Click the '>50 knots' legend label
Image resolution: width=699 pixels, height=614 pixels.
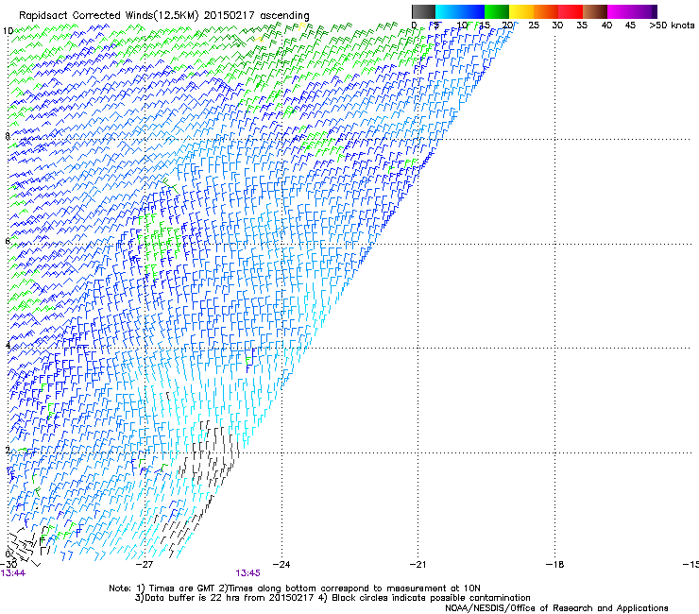pyautogui.click(x=672, y=25)
